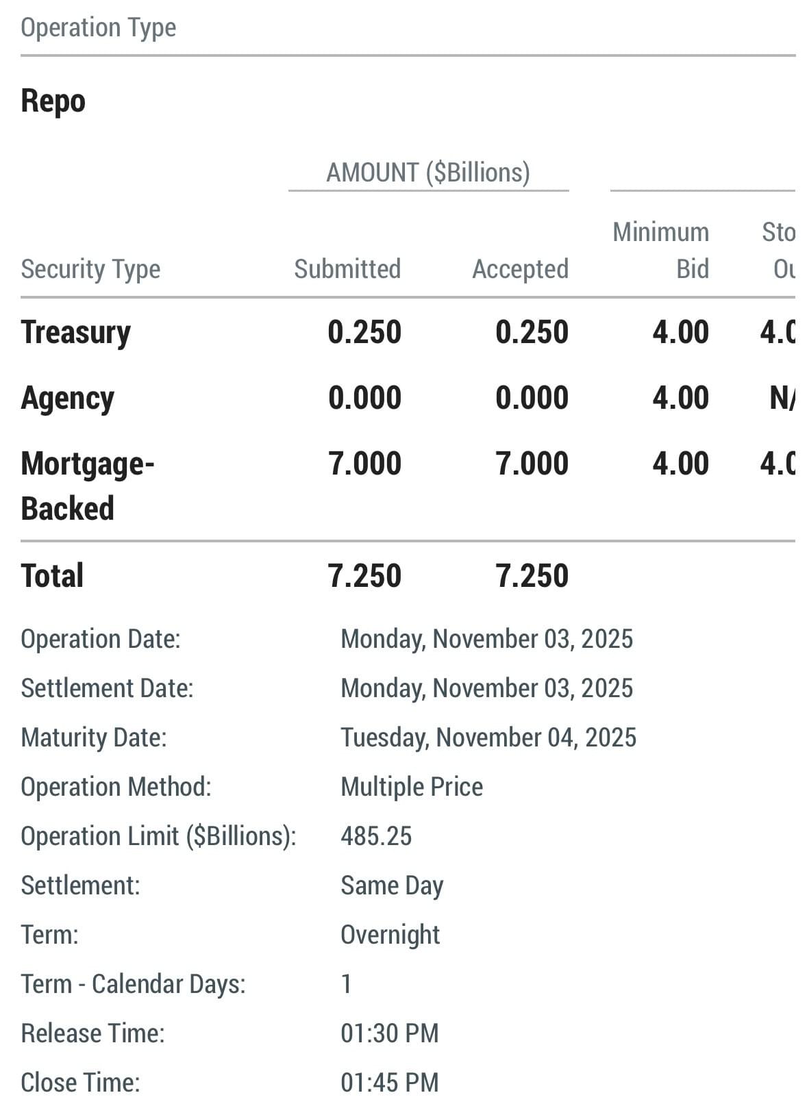Click Mortgage-Backed's accepted amount 7.000
Screen dimensions: 807x1119
tap(532, 464)
